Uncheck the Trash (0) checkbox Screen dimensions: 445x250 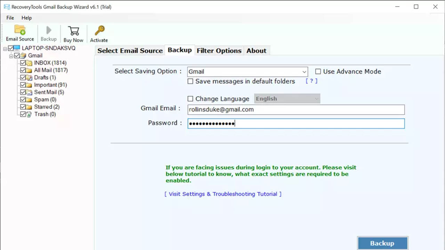pos(23,114)
